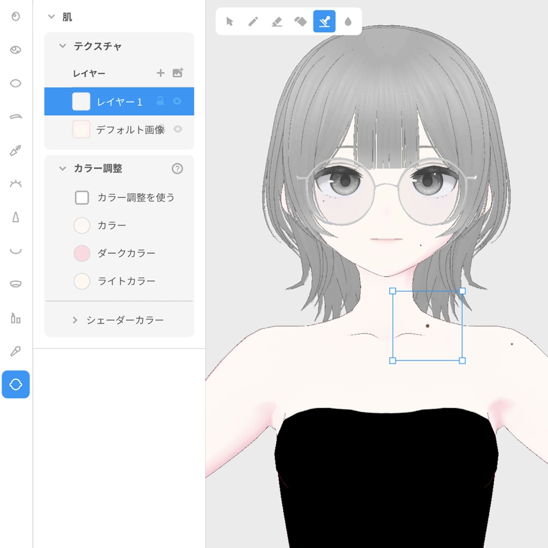Open the eyelash category in sidebar
Viewport: 548px width, 548px height.
click(x=16, y=183)
